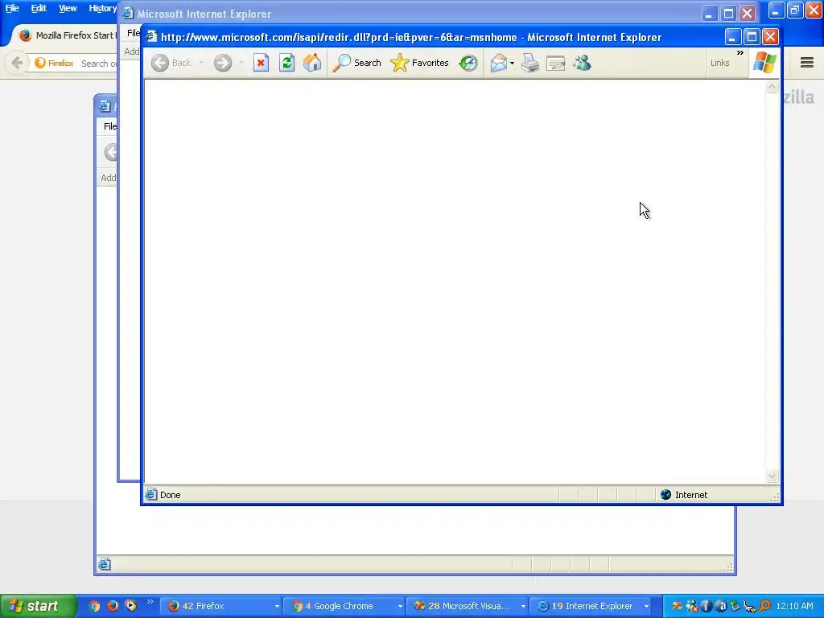824x618 pixels.
Task: Click the Internet zone icon in status bar
Action: click(665, 495)
